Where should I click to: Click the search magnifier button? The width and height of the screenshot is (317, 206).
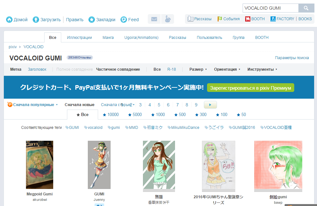(x=306, y=8)
